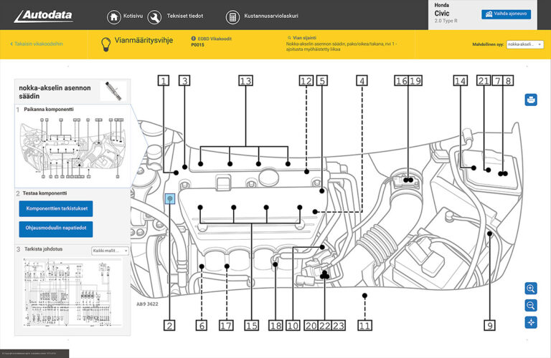Click diagram label 4
The image size is (551, 358).
click(x=362, y=81)
